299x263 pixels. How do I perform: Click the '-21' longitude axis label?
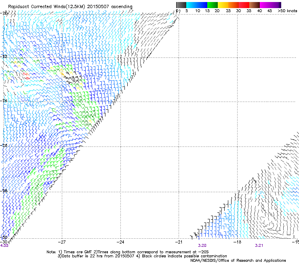[x=179, y=242]
